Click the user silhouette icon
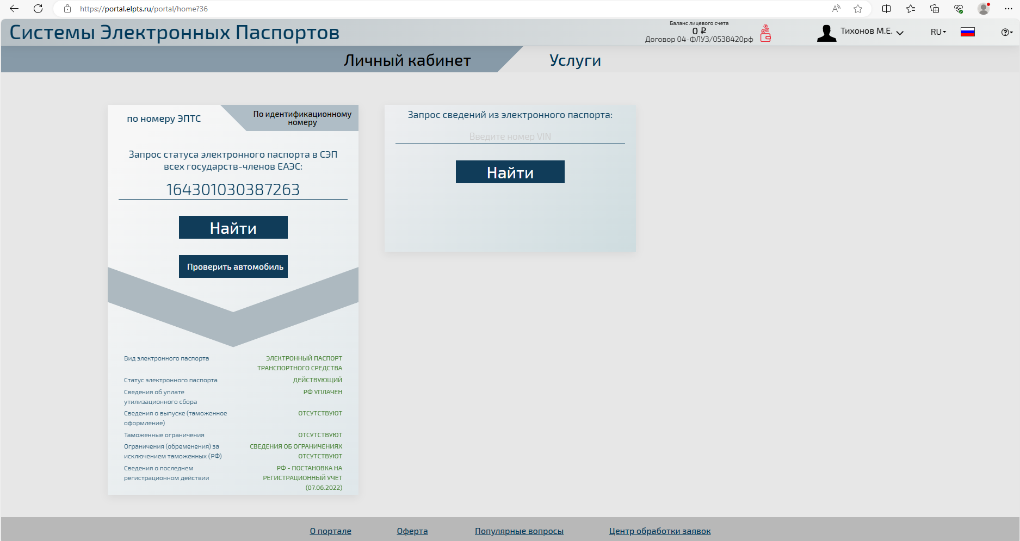 point(826,33)
